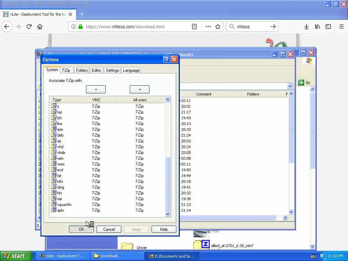Open the Language tab
Image resolution: width=348 pixels, height=261 pixels.
131,70
